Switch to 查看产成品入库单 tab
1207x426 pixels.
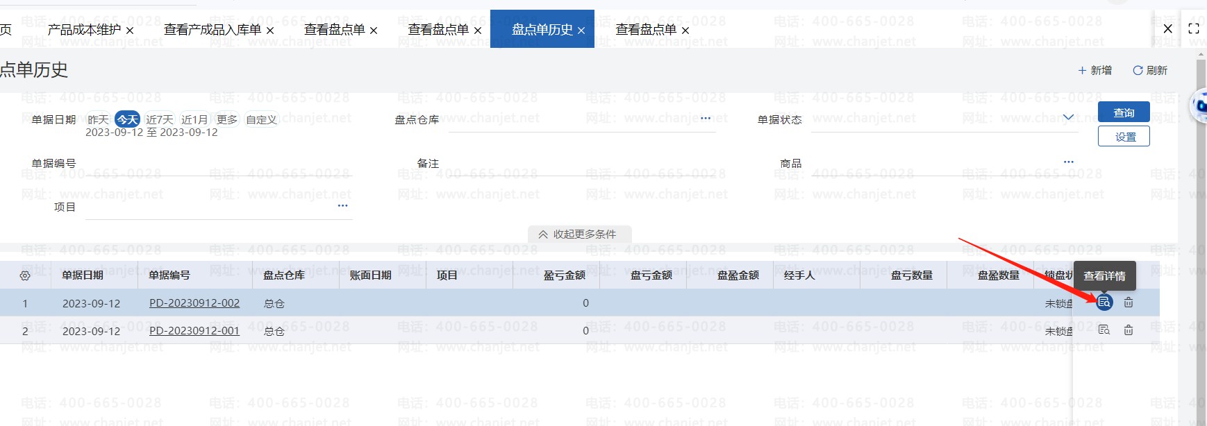tap(213, 30)
